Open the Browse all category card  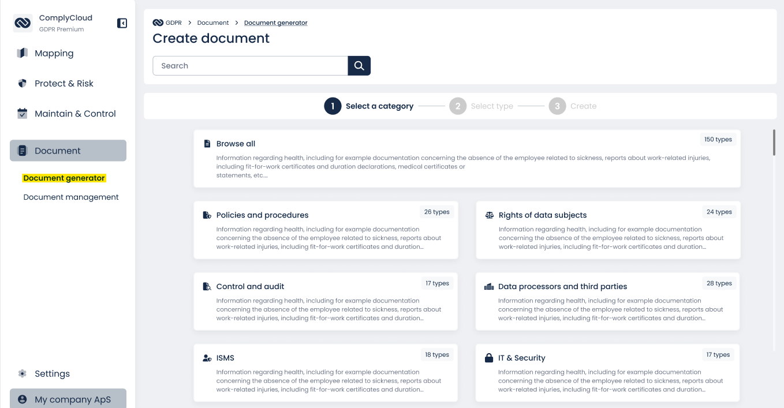[x=467, y=159]
